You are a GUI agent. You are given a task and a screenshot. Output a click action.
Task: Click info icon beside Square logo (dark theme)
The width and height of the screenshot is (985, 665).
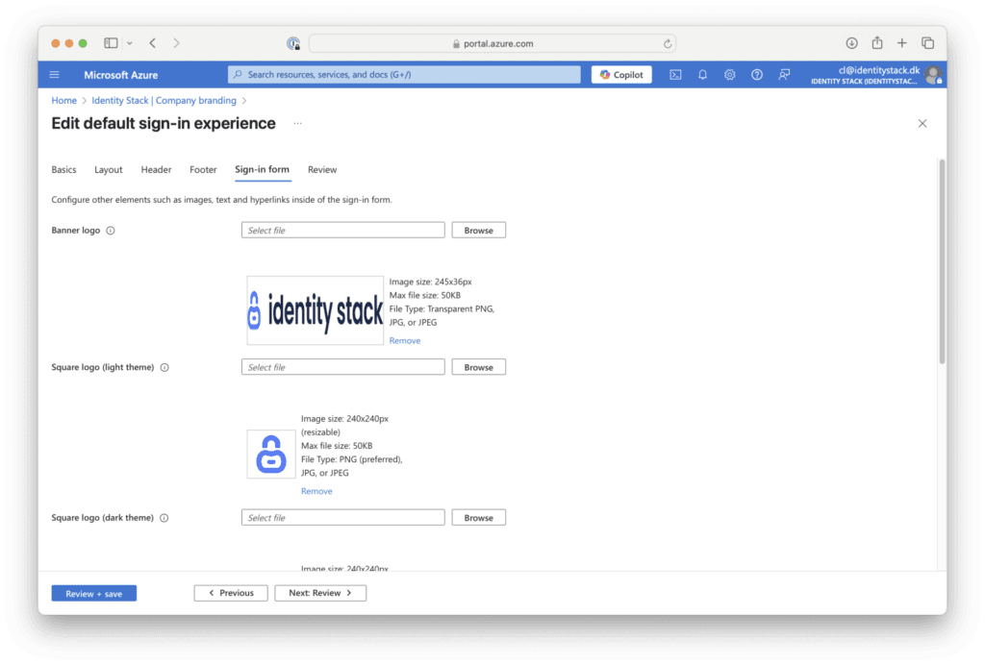[164, 518]
